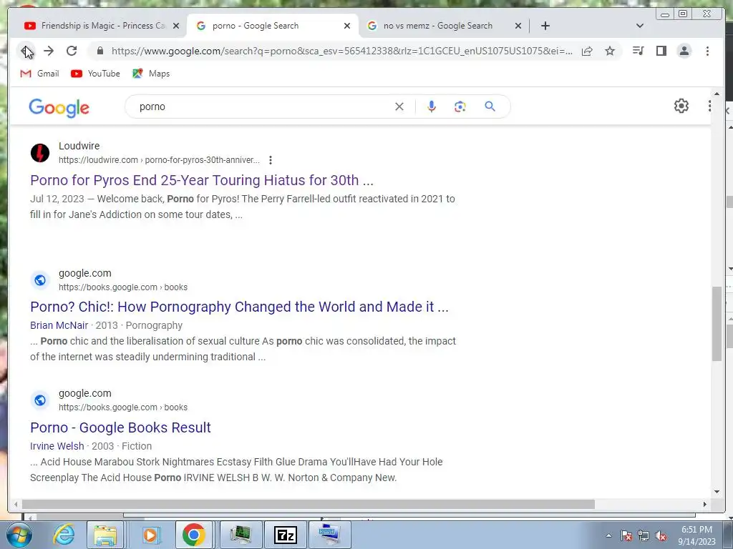Reload the current page
Viewport: 733px width, 549px height.
(x=72, y=51)
